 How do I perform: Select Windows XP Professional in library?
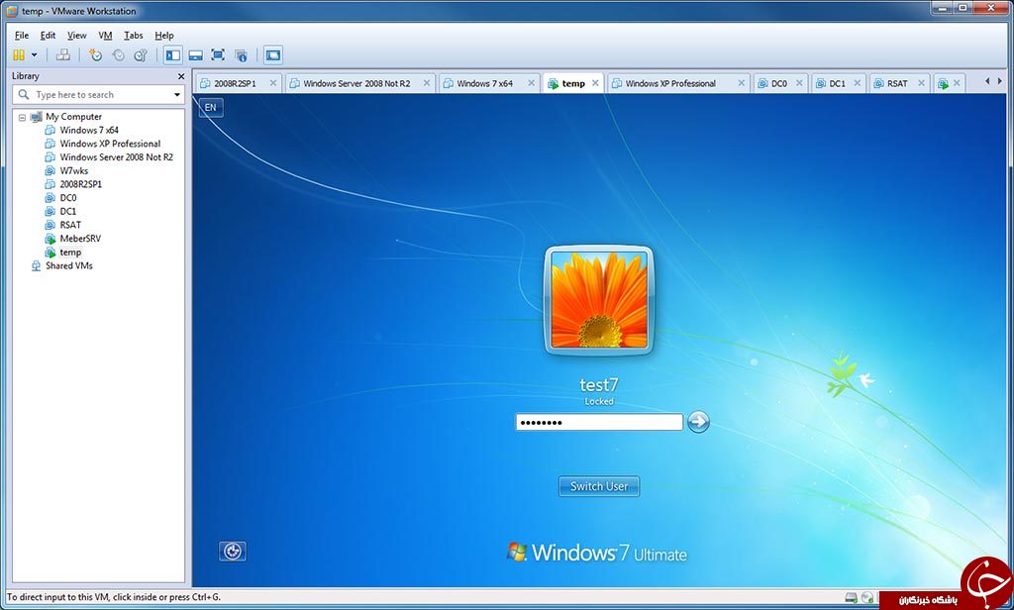(110, 144)
